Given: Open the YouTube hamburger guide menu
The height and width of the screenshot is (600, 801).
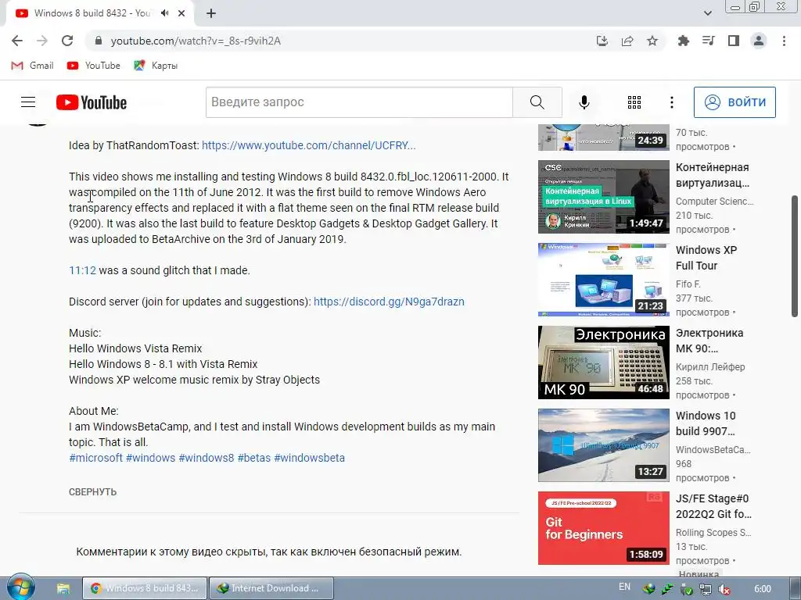Looking at the screenshot, I should pyautogui.click(x=28, y=102).
